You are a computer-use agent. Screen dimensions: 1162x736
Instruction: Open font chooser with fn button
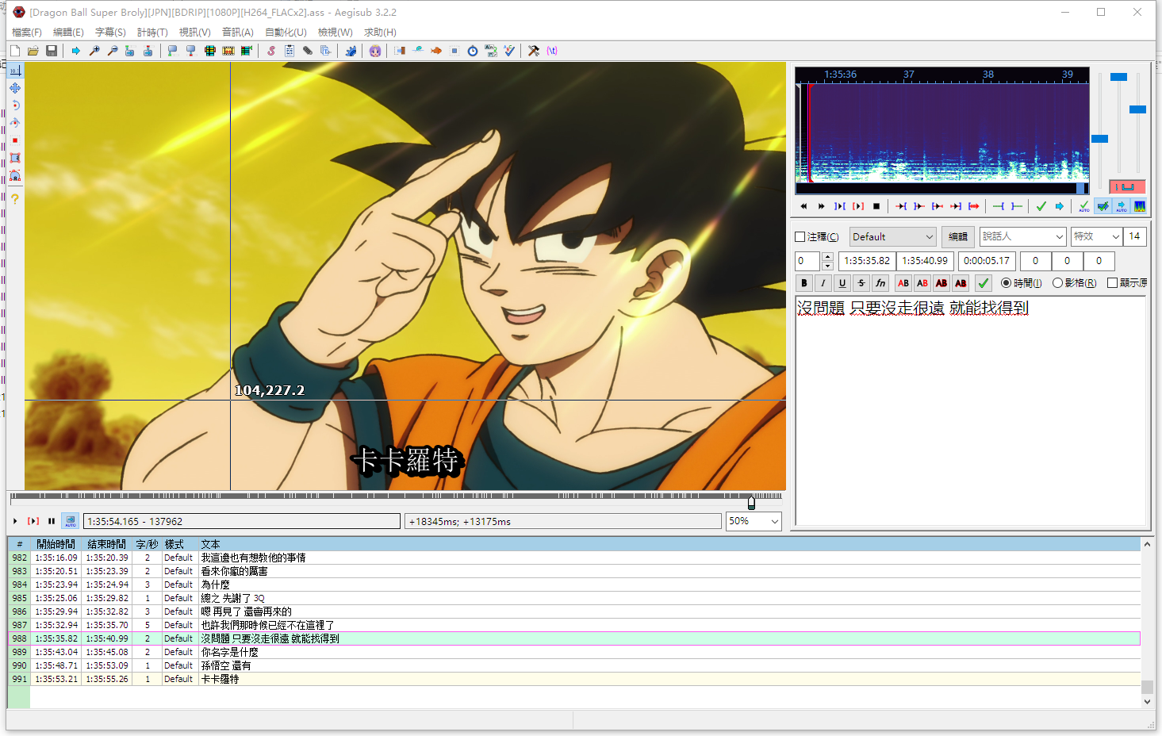coord(880,283)
